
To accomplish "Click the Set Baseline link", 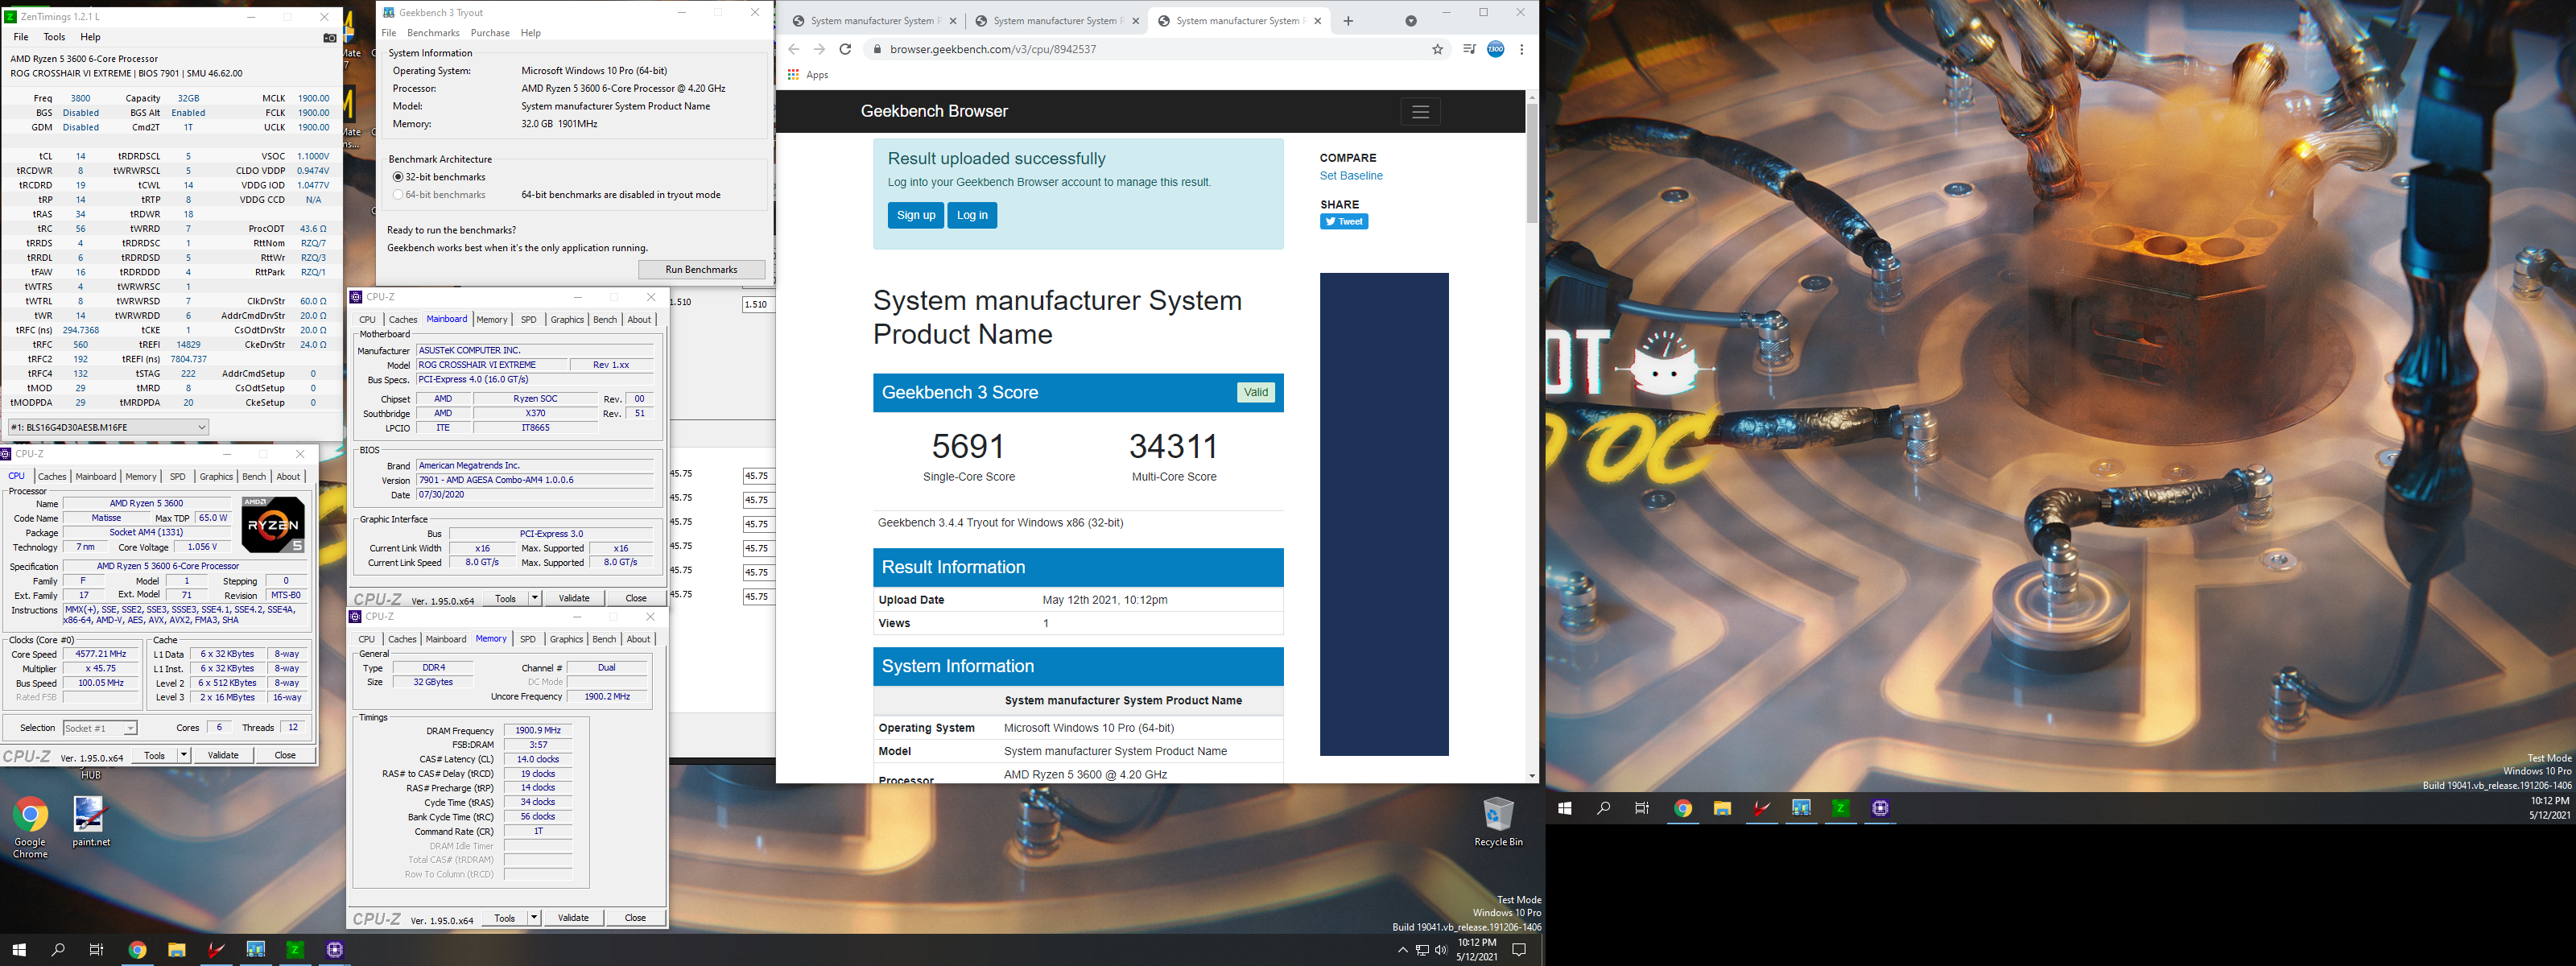I will [x=1351, y=176].
